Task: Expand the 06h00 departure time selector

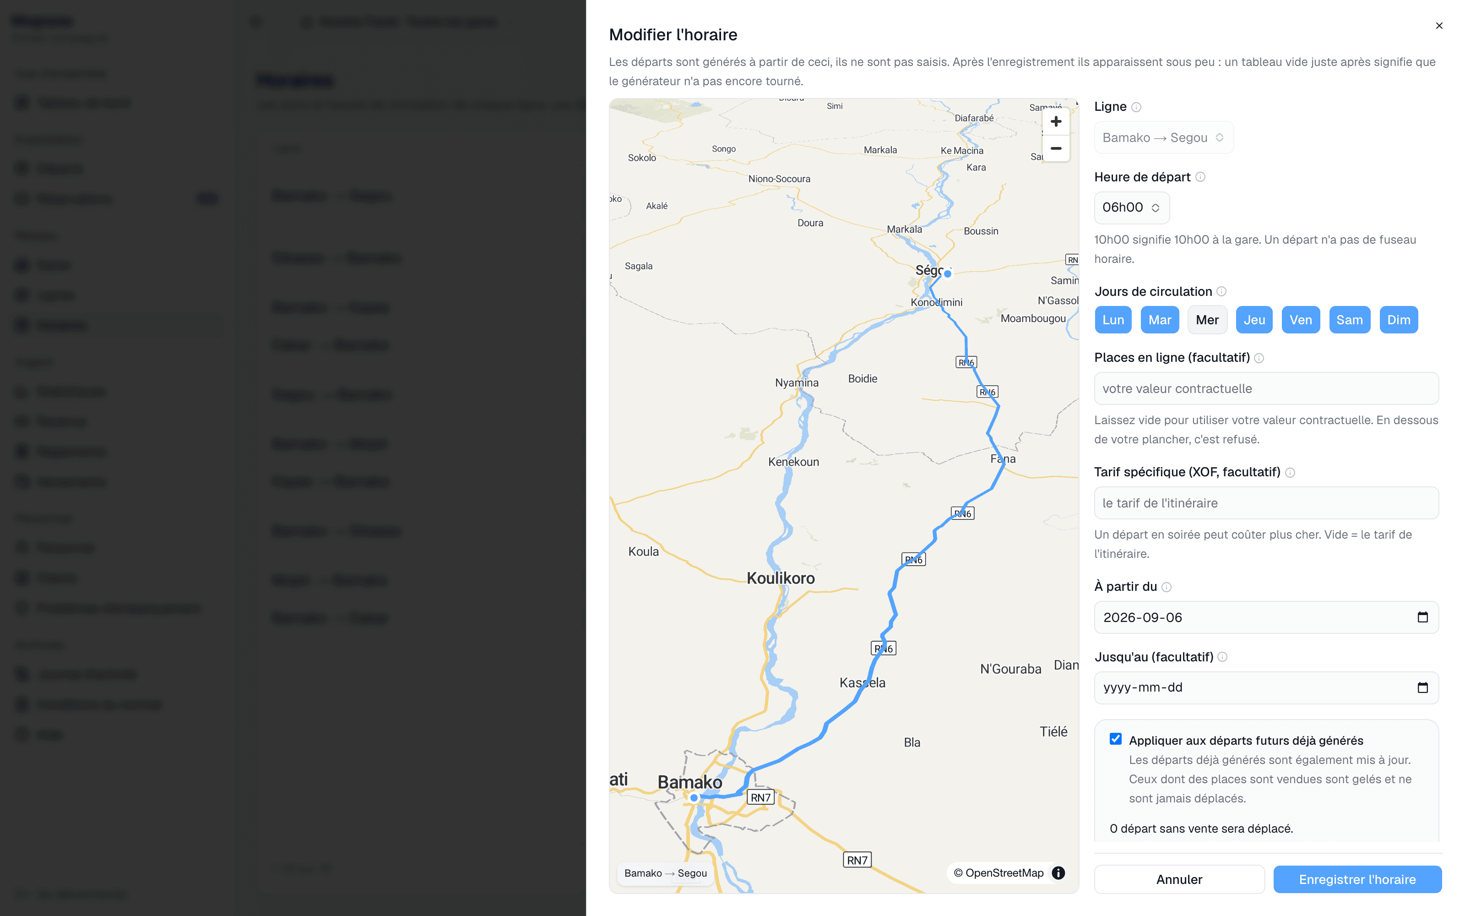Action: 1131,208
